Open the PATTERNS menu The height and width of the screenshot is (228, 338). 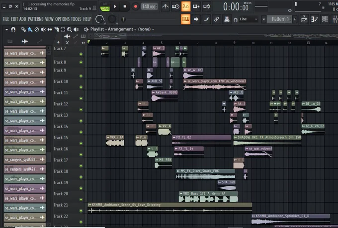(36, 19)
